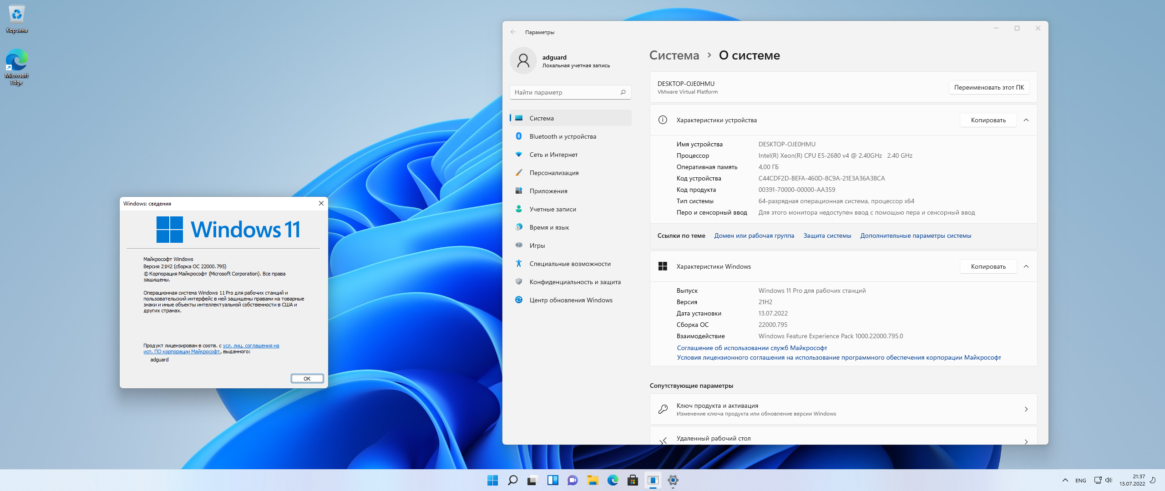Collapse Характеристики устройства section chevron
The width and height of the screenshot is (1165, 491).
tap(1026, 120)
